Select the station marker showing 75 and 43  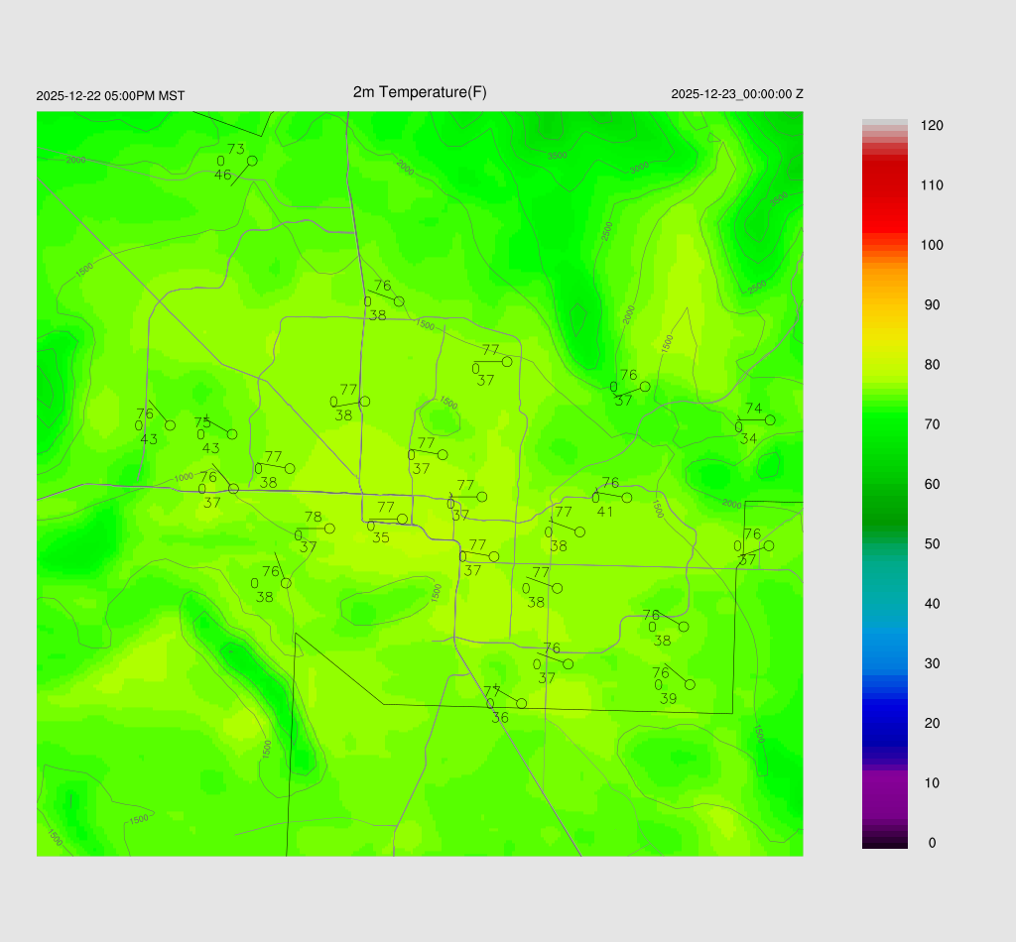point(232,434)
